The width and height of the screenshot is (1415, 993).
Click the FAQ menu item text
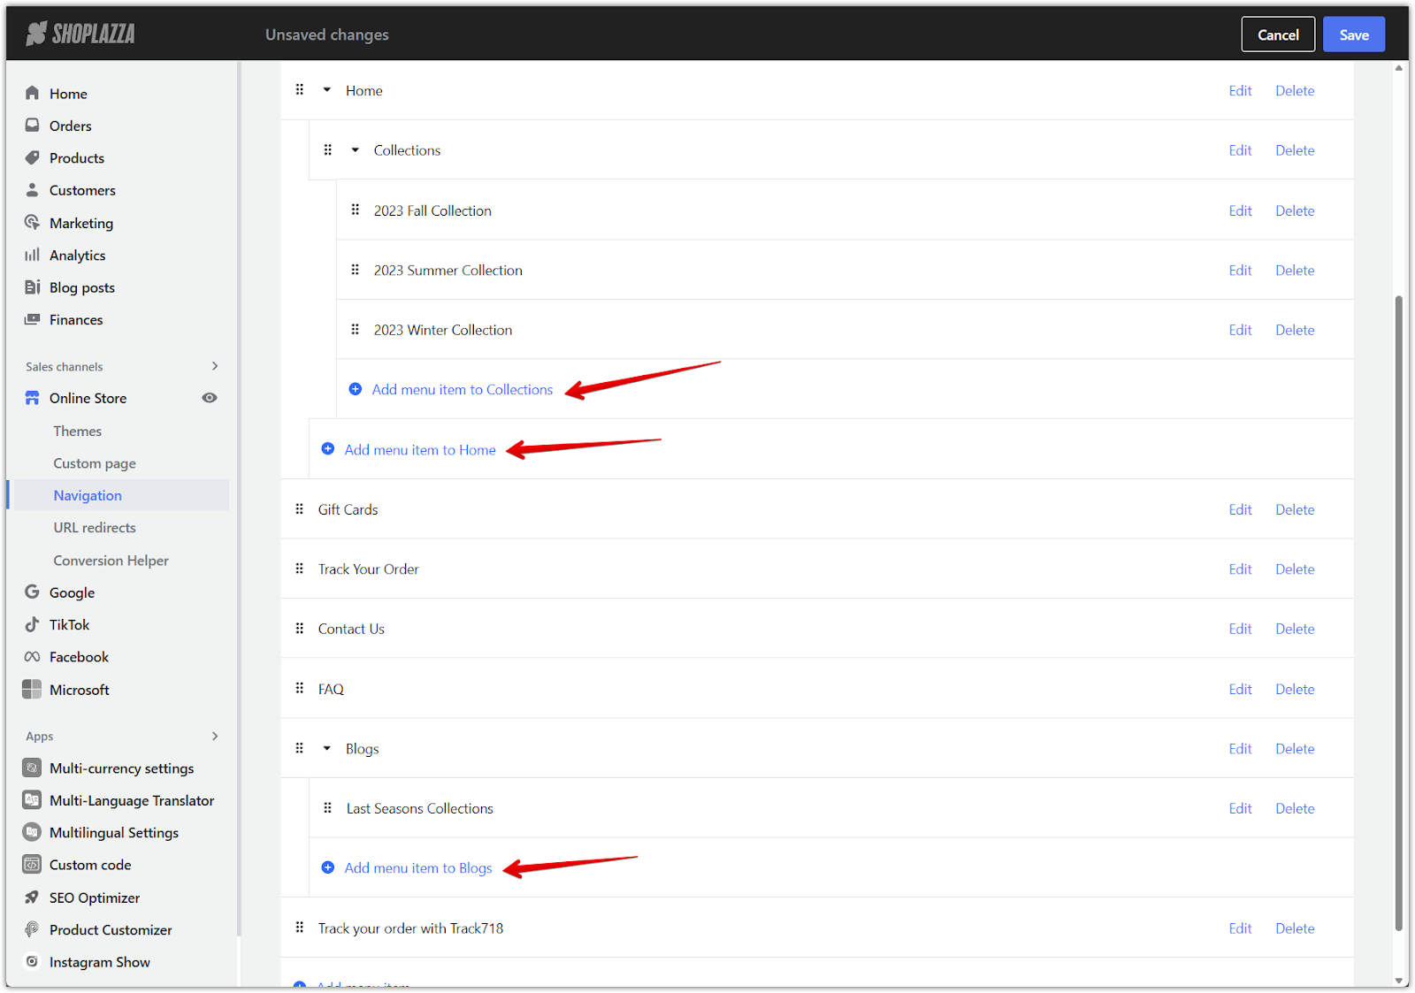(331, 689)
